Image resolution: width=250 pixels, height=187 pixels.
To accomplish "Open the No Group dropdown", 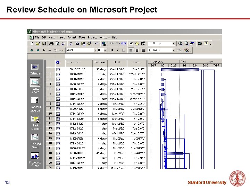I will pos(174,43).
